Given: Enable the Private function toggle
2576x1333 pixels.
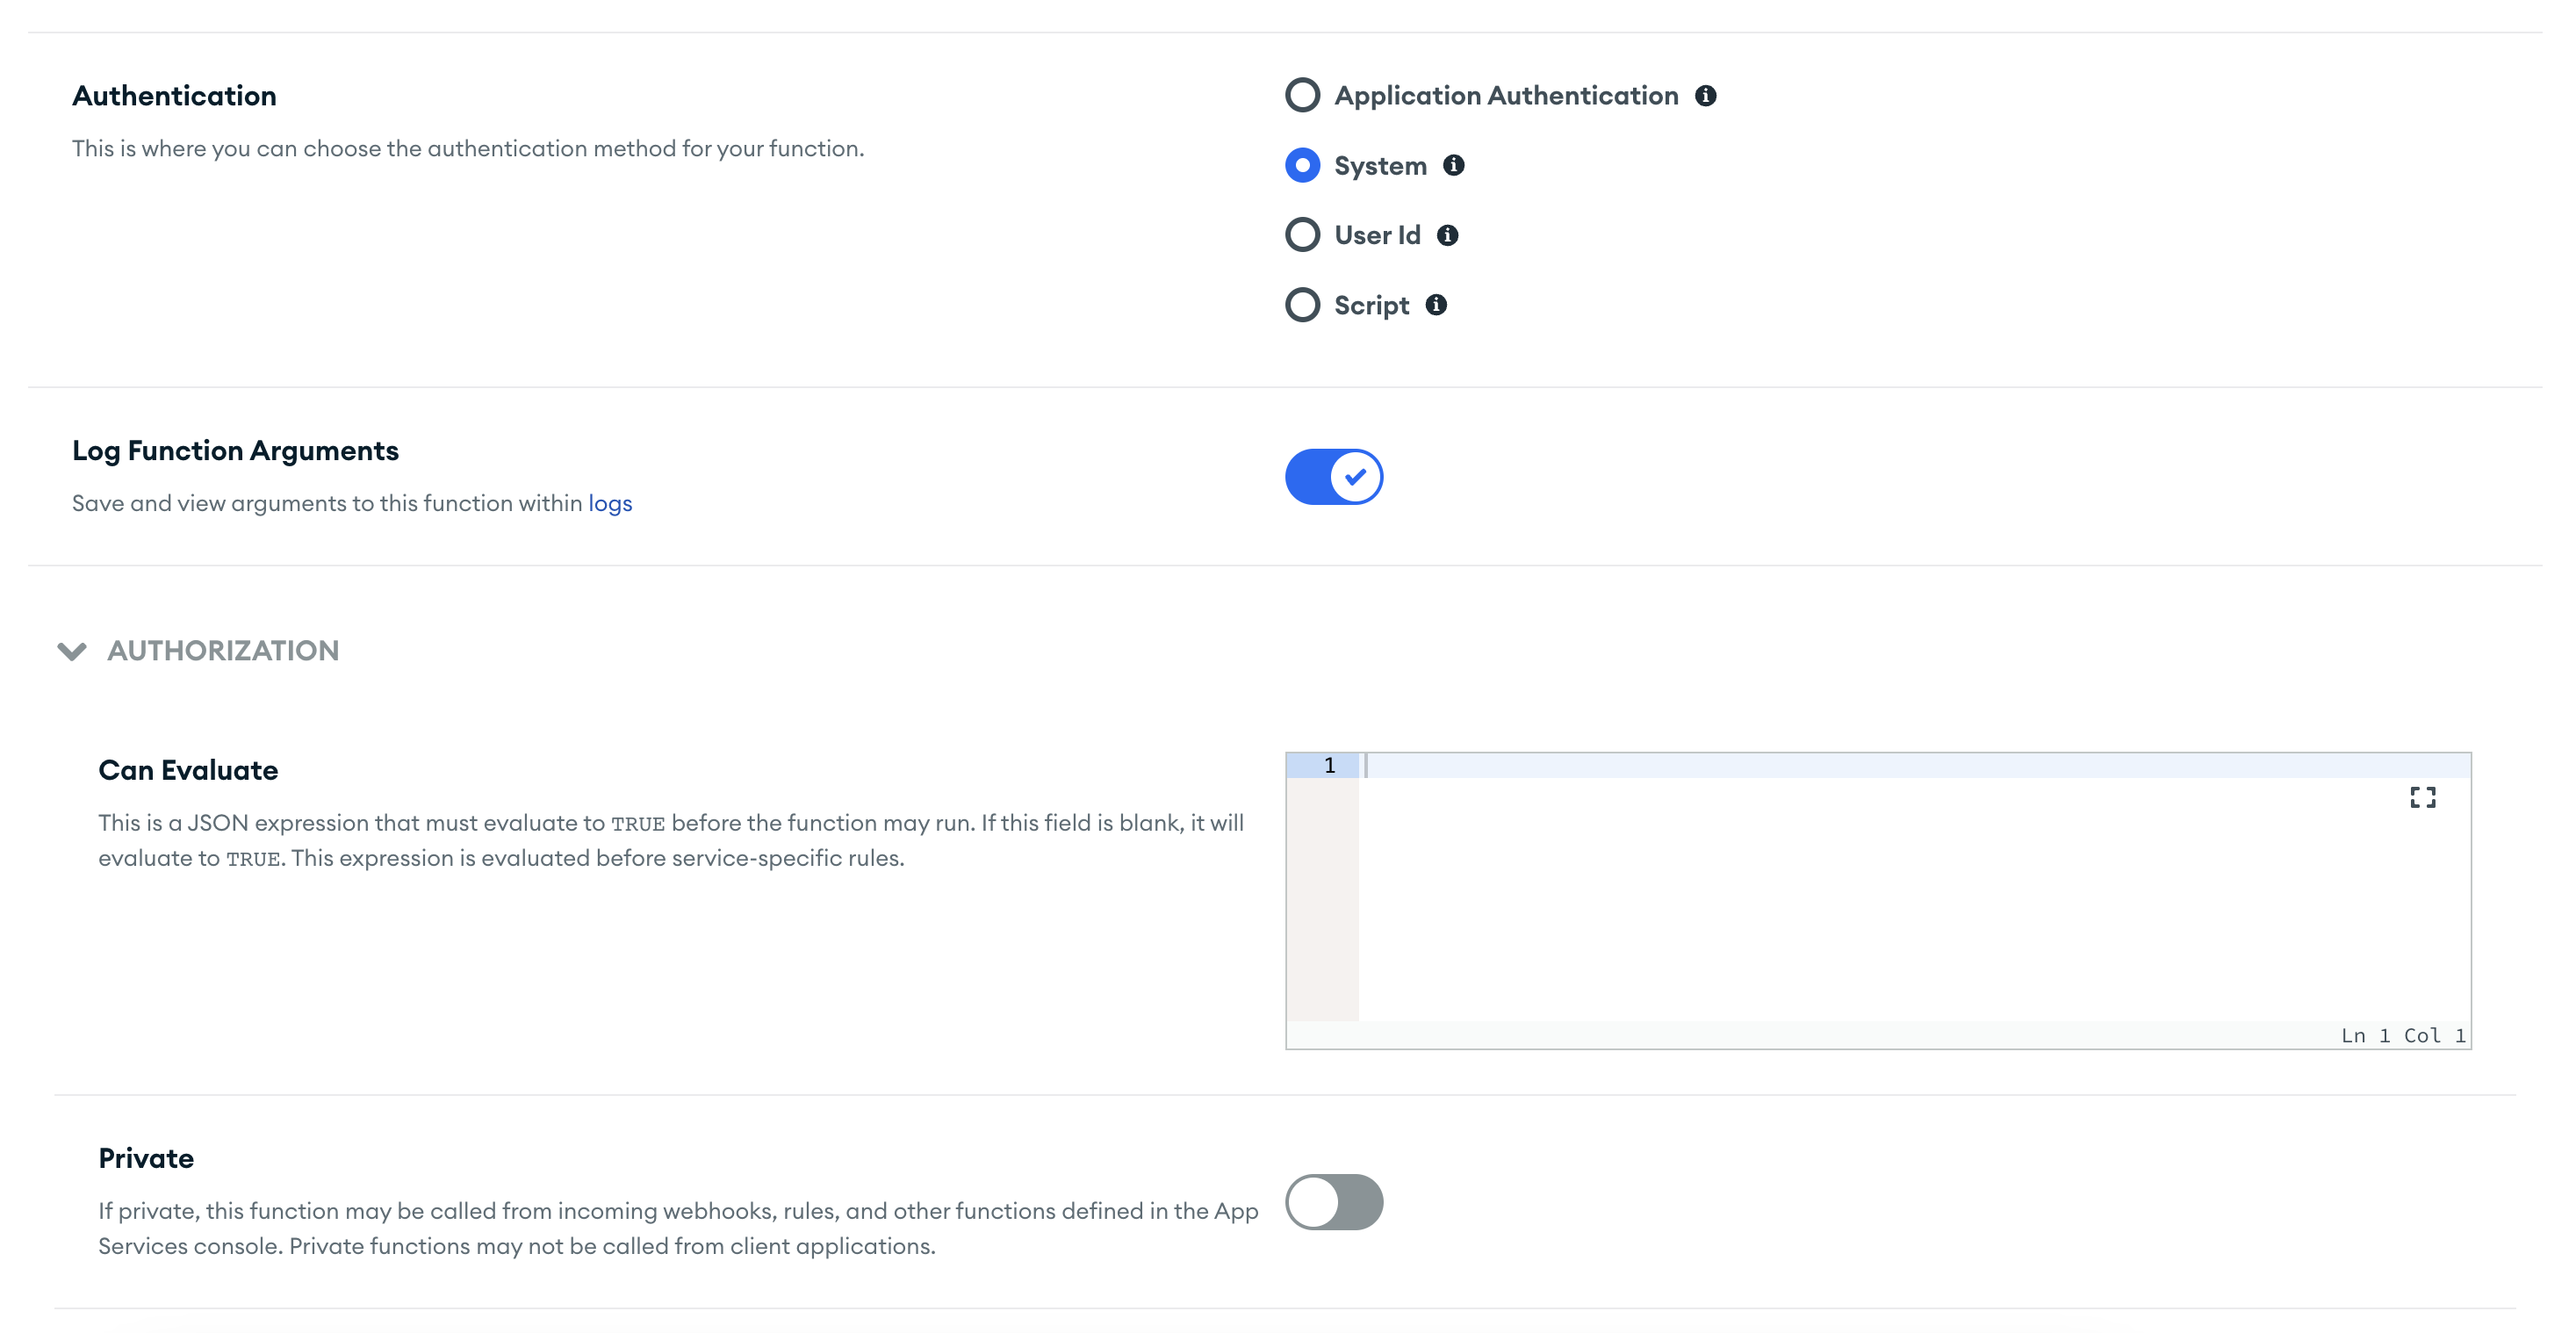Looking at the screenshot, I should [x=1333, y=1202].
